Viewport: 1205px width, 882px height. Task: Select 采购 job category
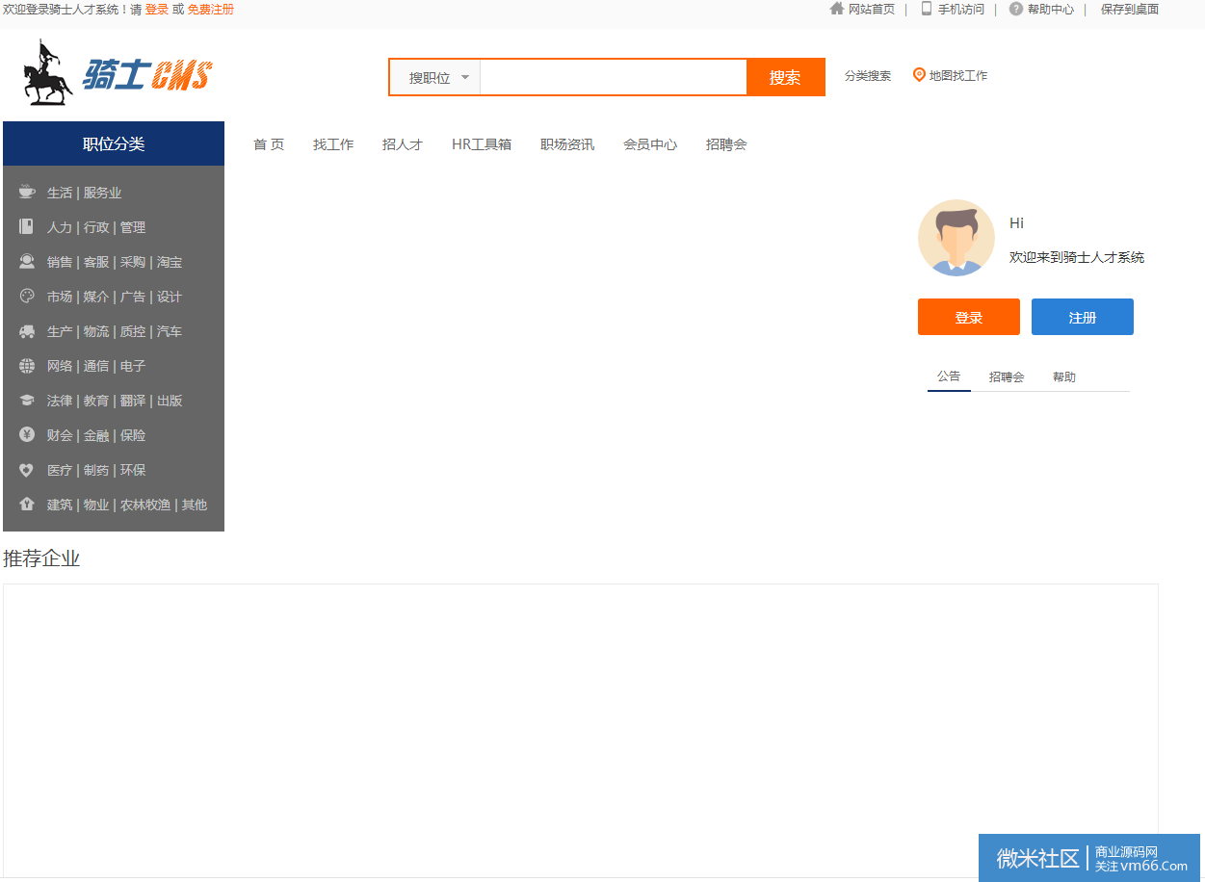133,262
